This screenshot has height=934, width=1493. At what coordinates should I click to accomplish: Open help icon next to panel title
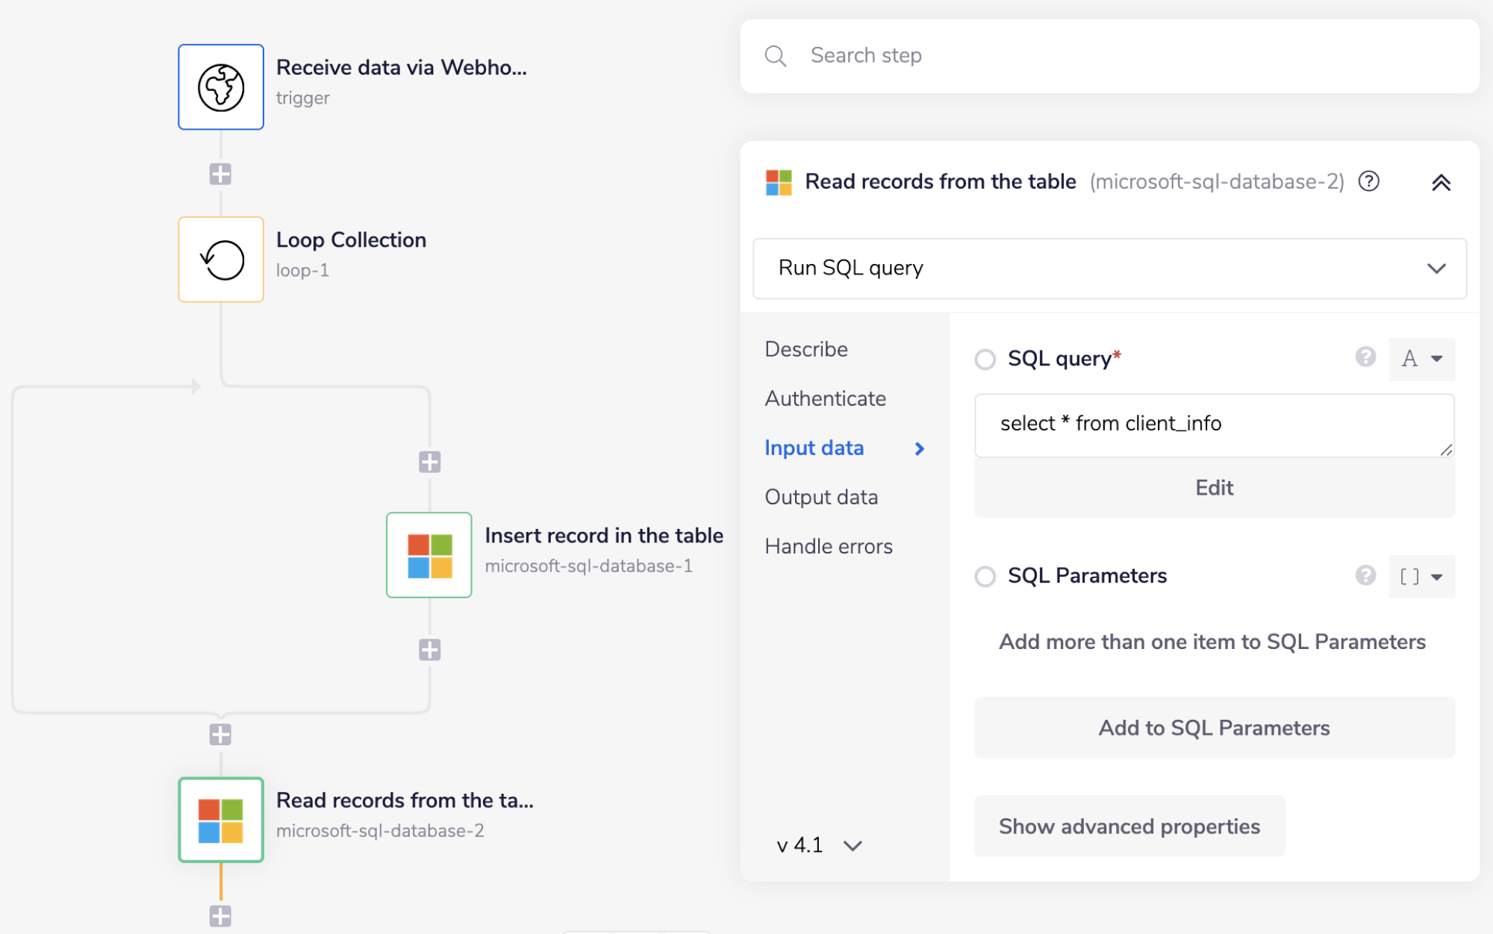point(1368,181)
